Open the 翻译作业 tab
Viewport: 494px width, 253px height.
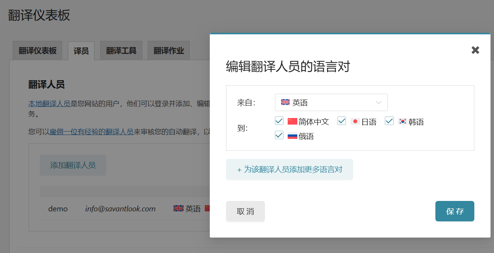(169, 51)
